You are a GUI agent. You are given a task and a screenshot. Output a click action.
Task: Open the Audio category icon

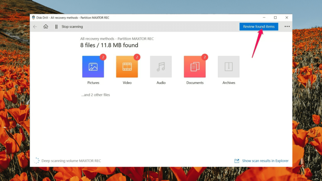[x=161, y=66]
